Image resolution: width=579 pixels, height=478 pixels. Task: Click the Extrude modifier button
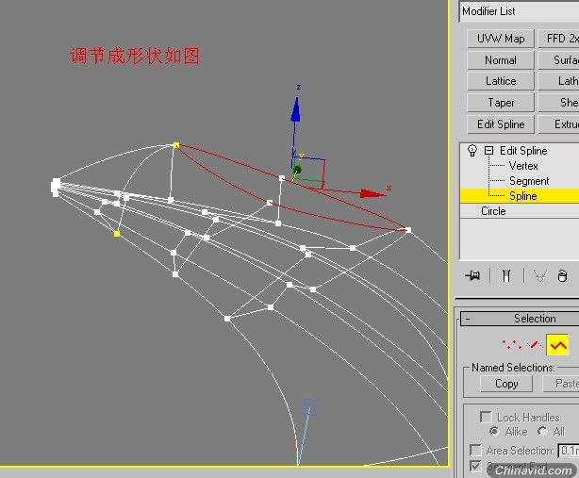[x=558, y=124]
